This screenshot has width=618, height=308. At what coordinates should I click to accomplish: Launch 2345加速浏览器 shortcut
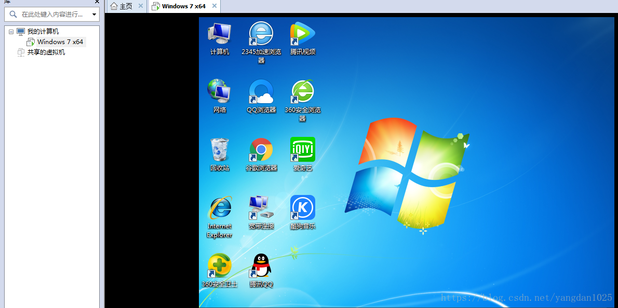[261, 42]
